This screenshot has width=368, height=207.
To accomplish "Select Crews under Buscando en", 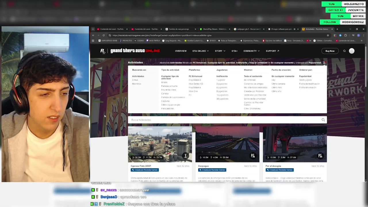I will [x=135, y=80].
